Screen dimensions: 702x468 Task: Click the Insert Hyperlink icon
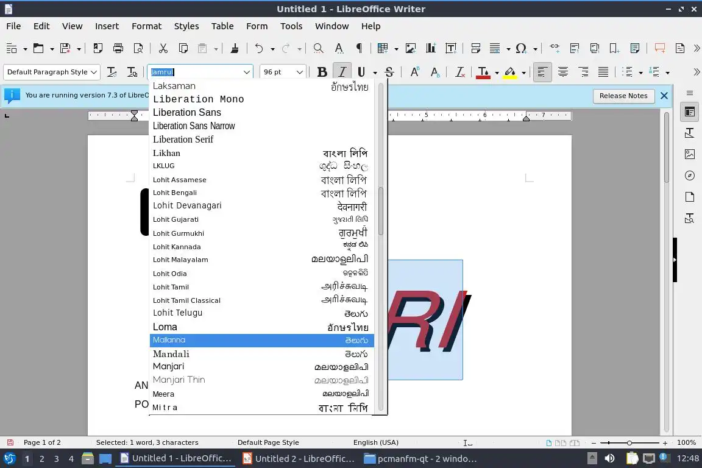click(x=555, y=48)
